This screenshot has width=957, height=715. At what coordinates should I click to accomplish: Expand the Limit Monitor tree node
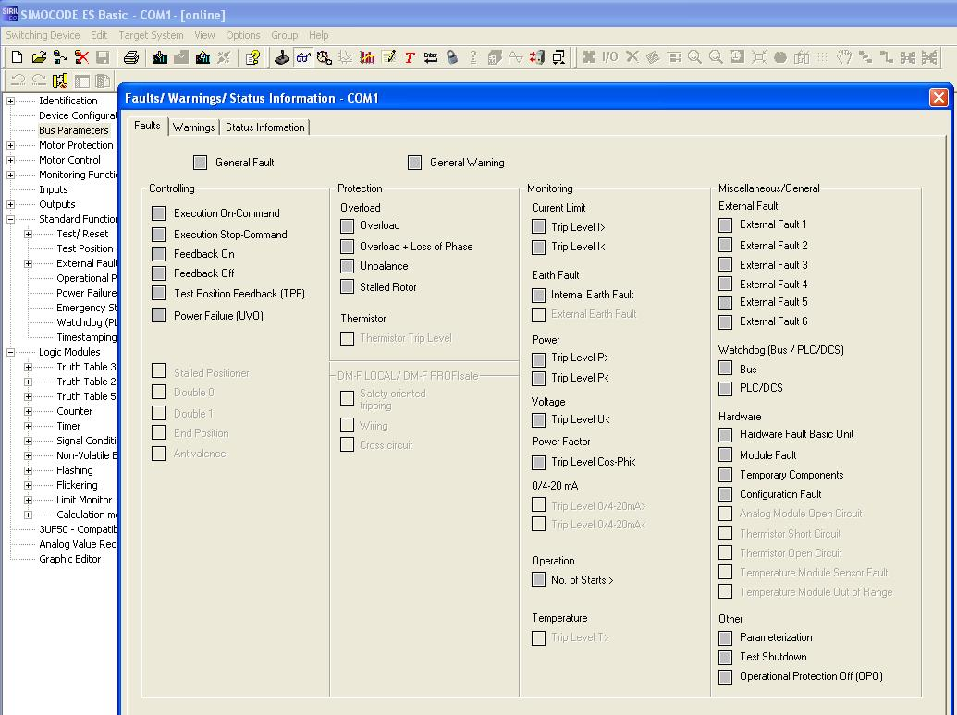pos(28,500)
